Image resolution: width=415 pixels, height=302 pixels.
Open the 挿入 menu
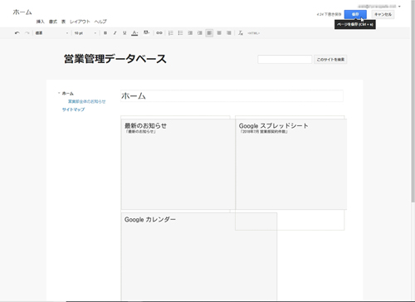pos(41,22)
